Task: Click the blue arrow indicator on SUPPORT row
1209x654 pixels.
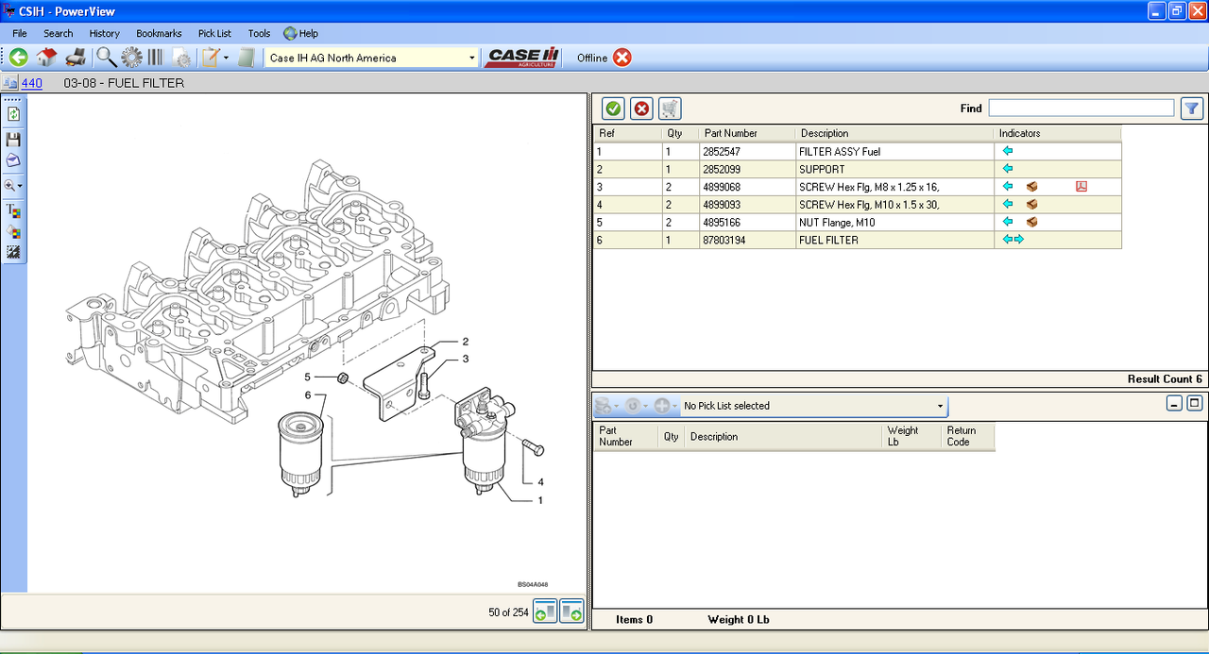Action: 1008,169
